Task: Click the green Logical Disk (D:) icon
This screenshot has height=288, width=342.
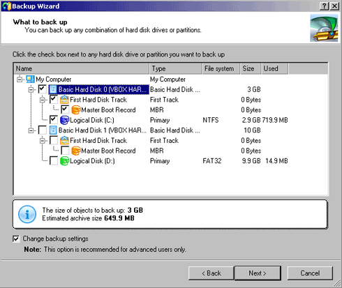Action: tap(64, 161)
